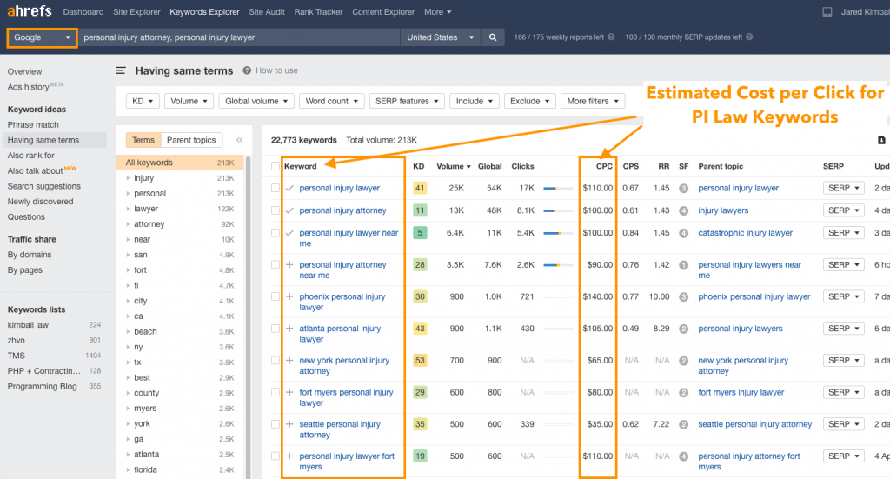Click SF badge for phoenix personal injury lawyer

tap(683, 296)
